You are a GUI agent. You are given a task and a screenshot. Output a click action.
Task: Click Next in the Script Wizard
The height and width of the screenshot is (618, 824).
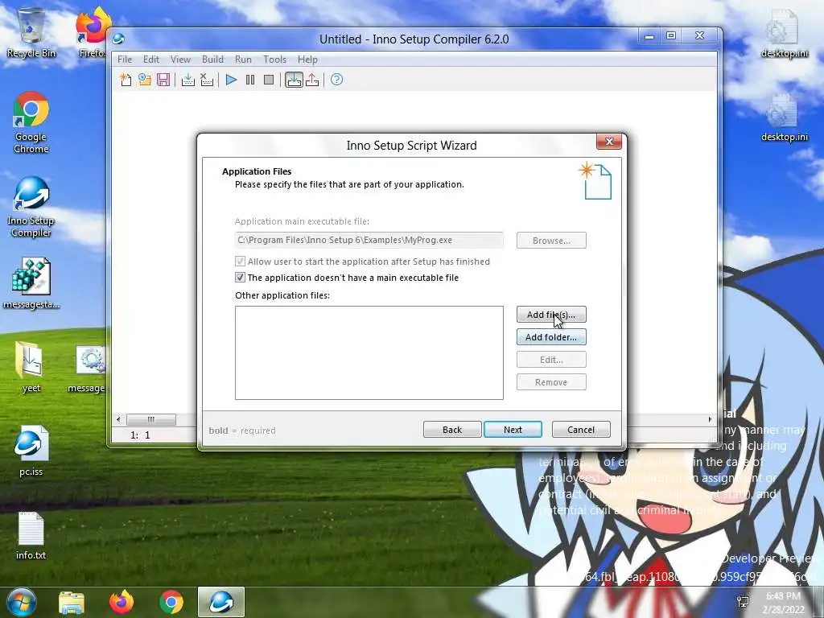513,430
